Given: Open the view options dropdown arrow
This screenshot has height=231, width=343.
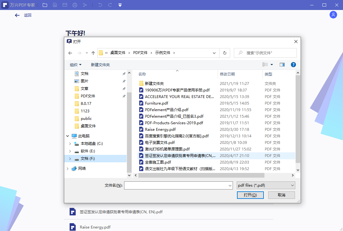Looking at the screenshot, I should tap(272, 65).
